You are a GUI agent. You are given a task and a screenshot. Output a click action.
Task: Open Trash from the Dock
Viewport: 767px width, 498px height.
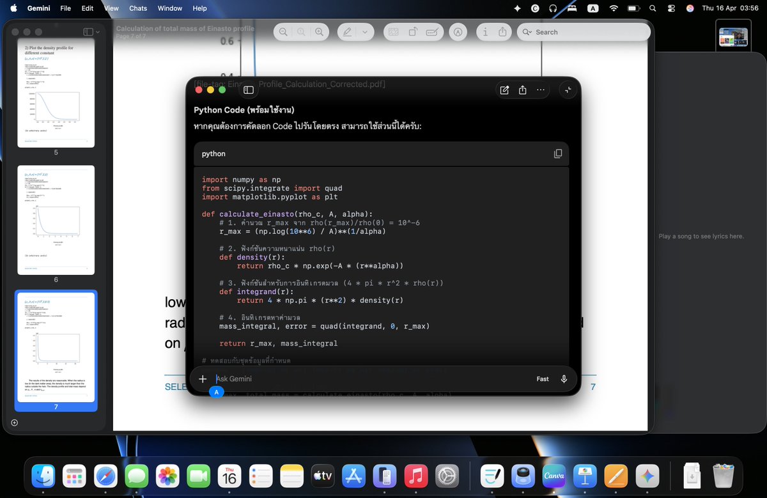coord(724,476)
